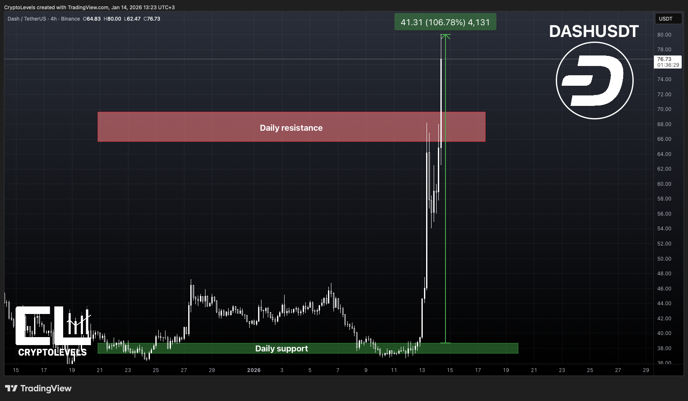Click the 46.00 price axis label
The width and height of the screenshot is (688, 401).
click(x=664, y=289)
